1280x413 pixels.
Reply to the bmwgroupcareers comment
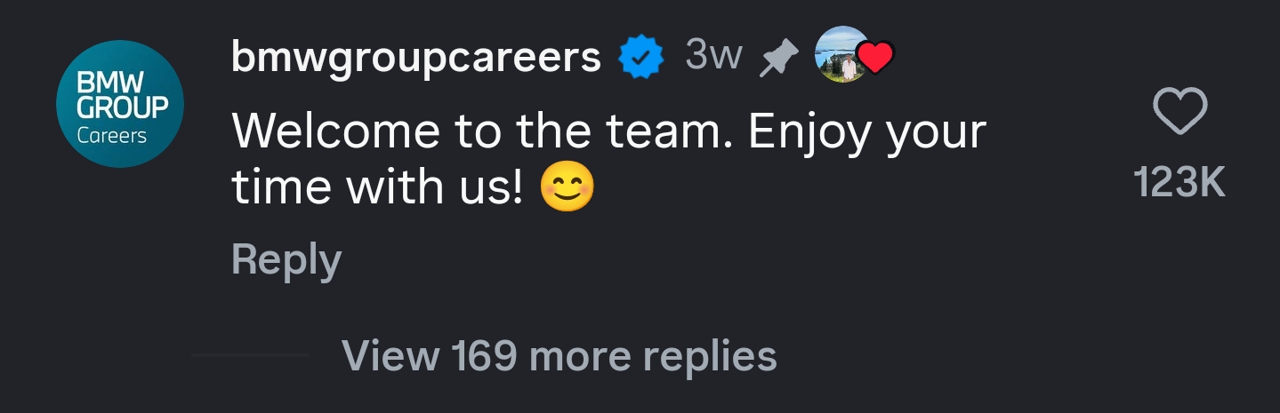tap(286, 261)
